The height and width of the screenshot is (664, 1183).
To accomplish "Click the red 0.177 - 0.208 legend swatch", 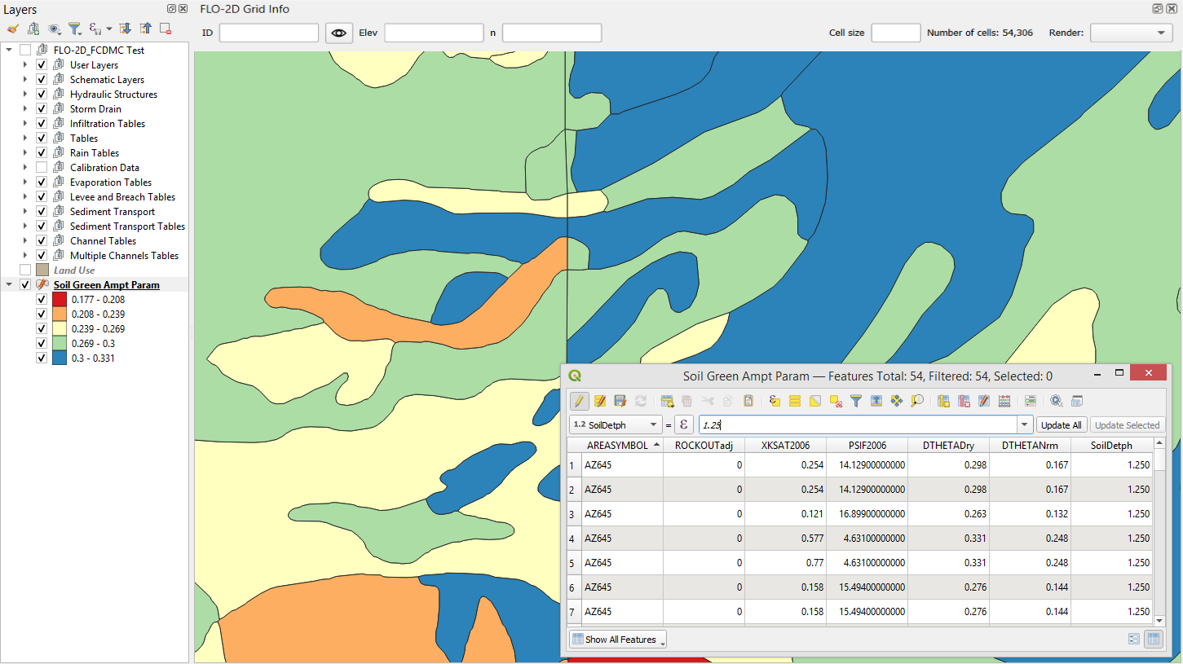I will tap(60, 300).
